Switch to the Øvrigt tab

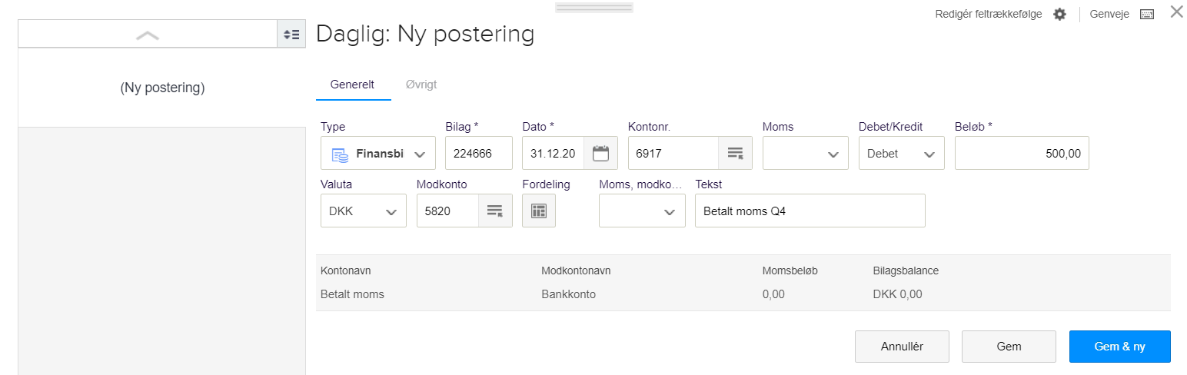point(421,85)
